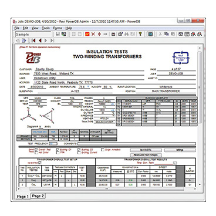Image resolution: width=216 pixels, height=216 pixels.
Task: Toggle the Surge Arresters checkbox
Action: (103, 150)
